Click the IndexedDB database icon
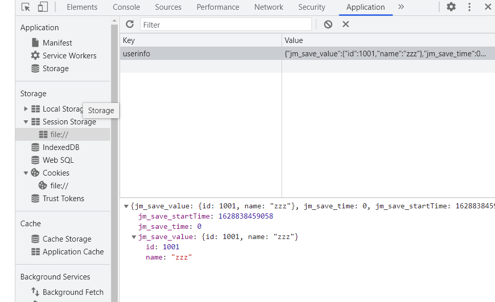The height and width of the screenshot is (302, 495). pyautogui.click(x=35, y=147)
